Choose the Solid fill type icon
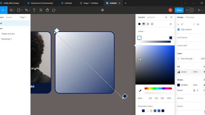 pyautogui.click(x=139, y=24)
